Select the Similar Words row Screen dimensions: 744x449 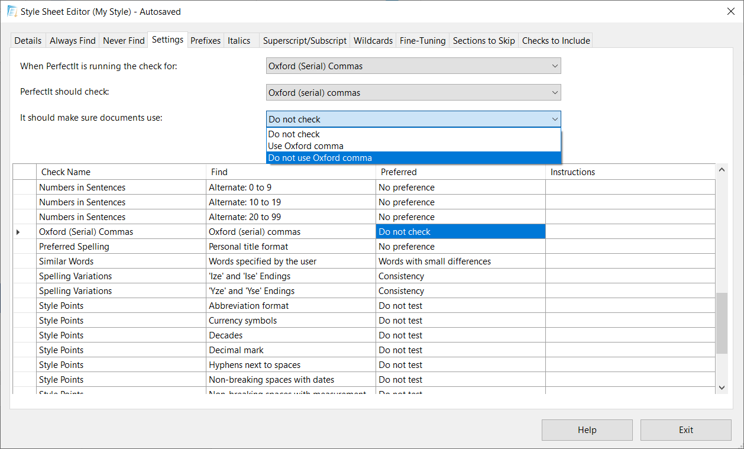(66, 261)
